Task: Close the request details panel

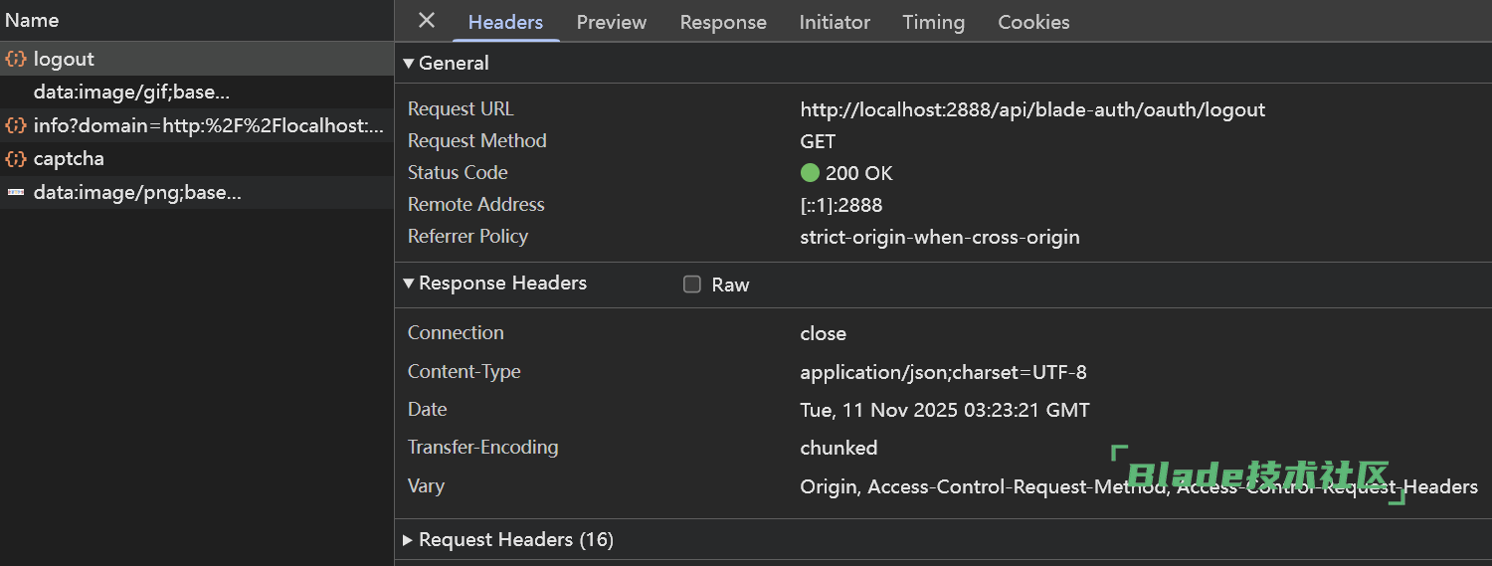Action: tap(426, 21)
